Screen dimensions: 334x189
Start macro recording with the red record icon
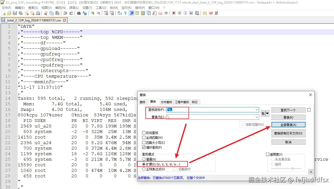pyautogui.click(x=174, y=13)
